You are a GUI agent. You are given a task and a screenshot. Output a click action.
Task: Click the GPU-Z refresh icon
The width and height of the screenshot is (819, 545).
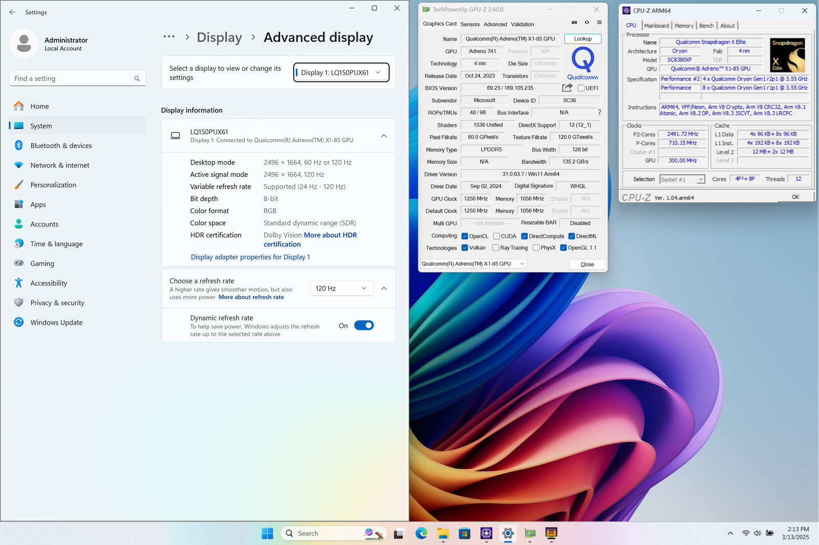pos(587,22)
